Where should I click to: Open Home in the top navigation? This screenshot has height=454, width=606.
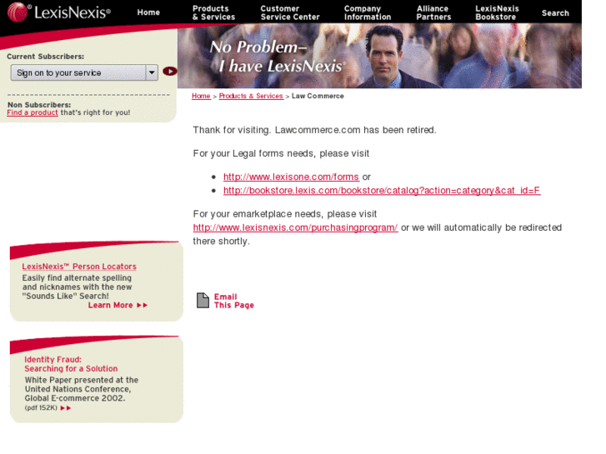(x=148, y=12)
